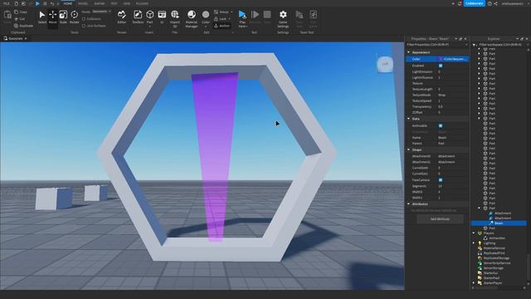
Task: Click the share icon near Collaborate
Action: [496, 3]
